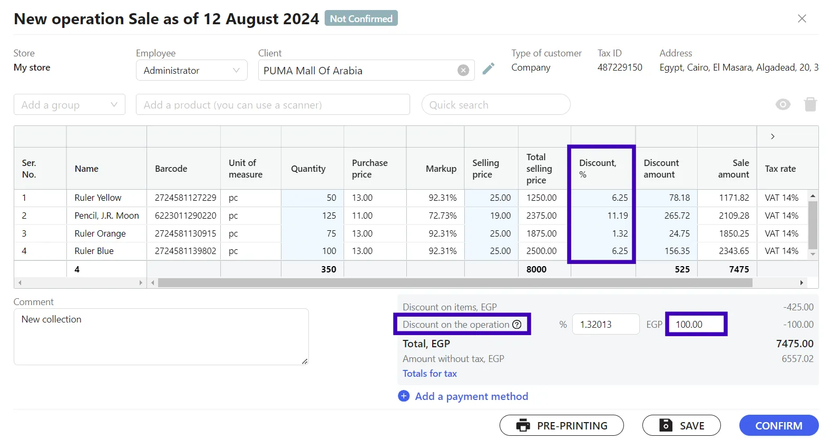The height and width of the screenshot is (440, 830).
Task: Click the vertical scrollbar down arrow
Action: tap(813, 254)
